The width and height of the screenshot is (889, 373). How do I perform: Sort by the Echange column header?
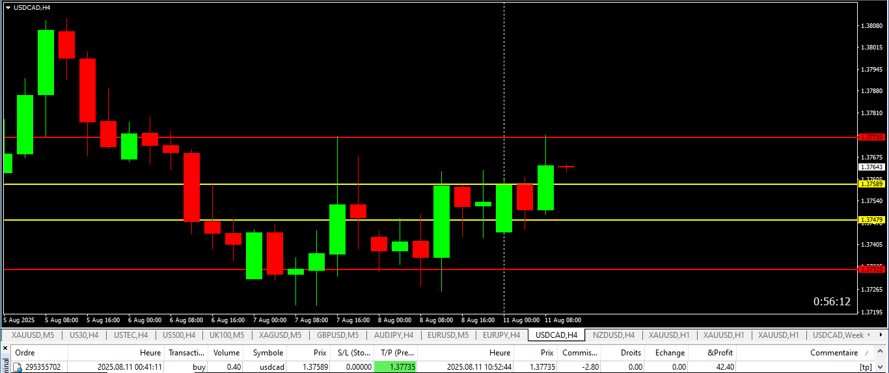[x=670, y=353]
